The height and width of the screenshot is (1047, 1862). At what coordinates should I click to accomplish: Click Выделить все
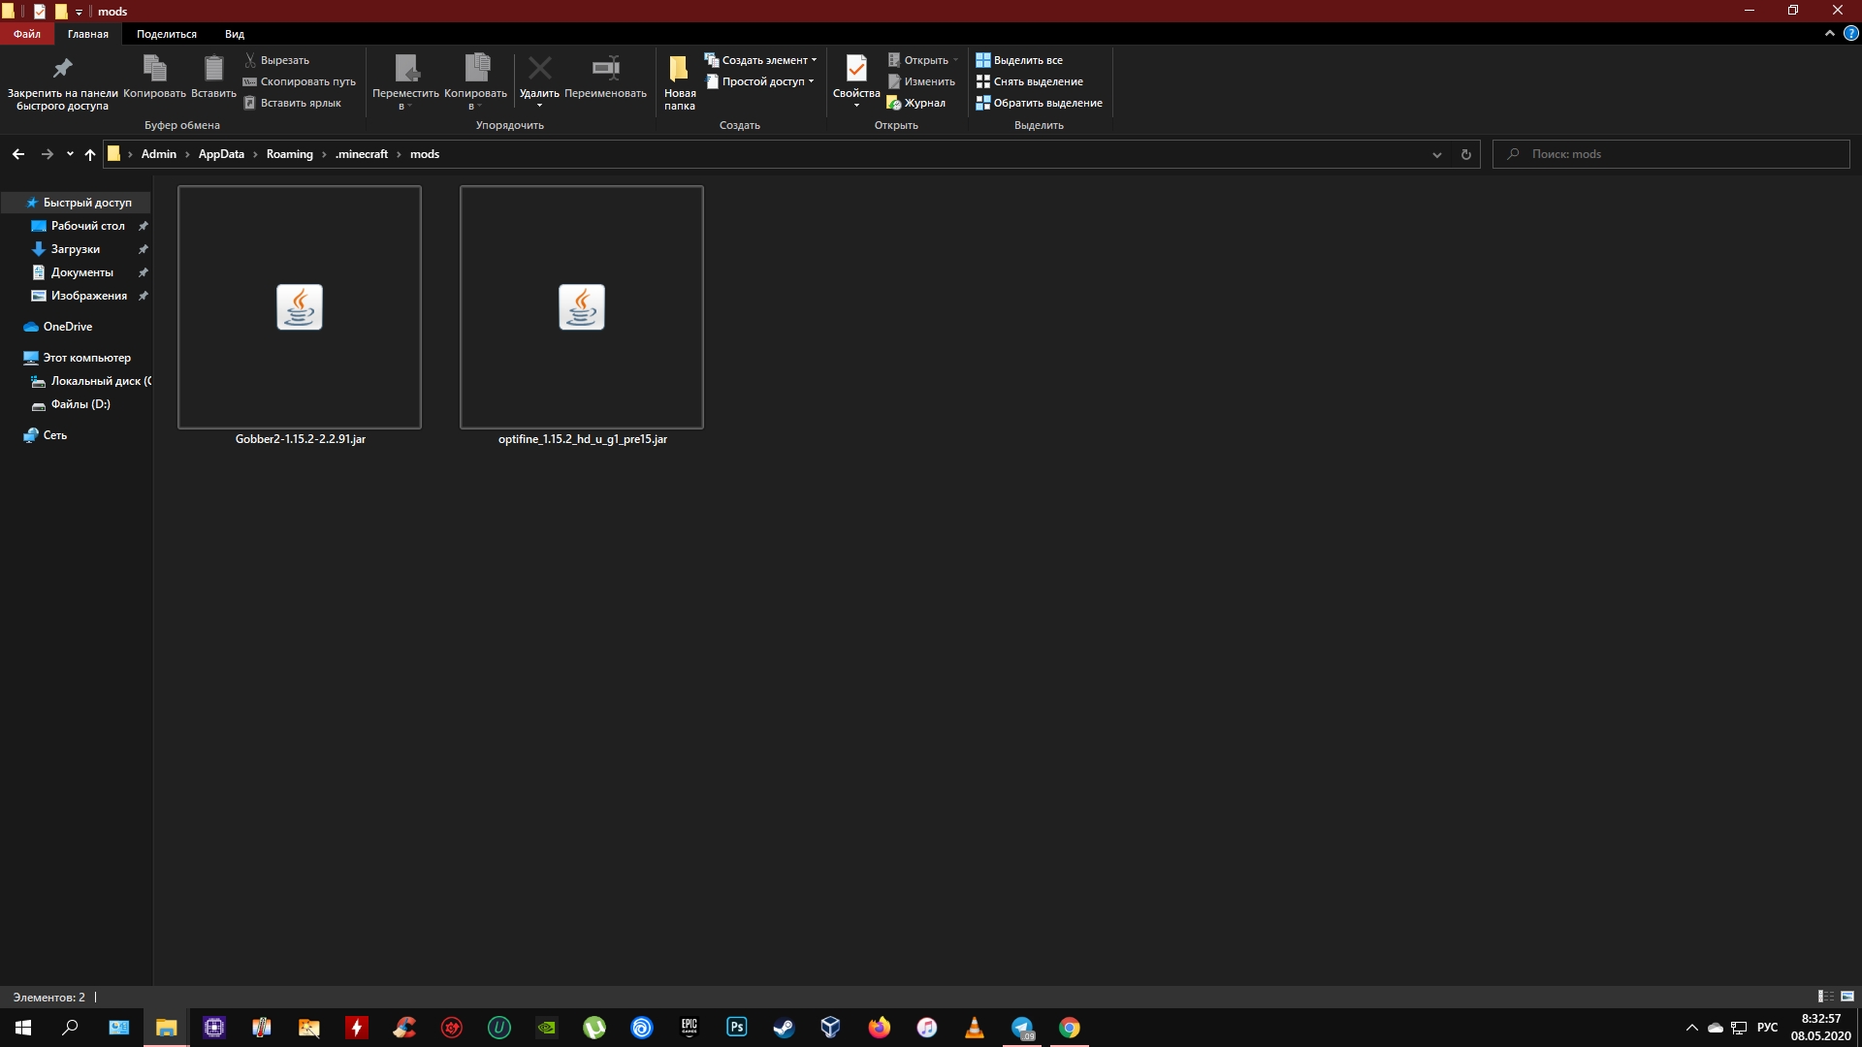click(x=1019, y=60)
